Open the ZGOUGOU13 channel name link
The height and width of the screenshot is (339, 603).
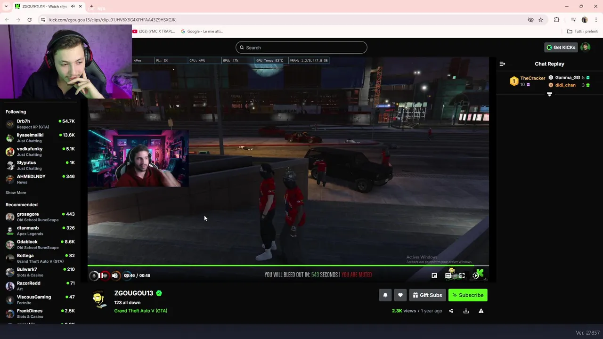tap(134, 293)
